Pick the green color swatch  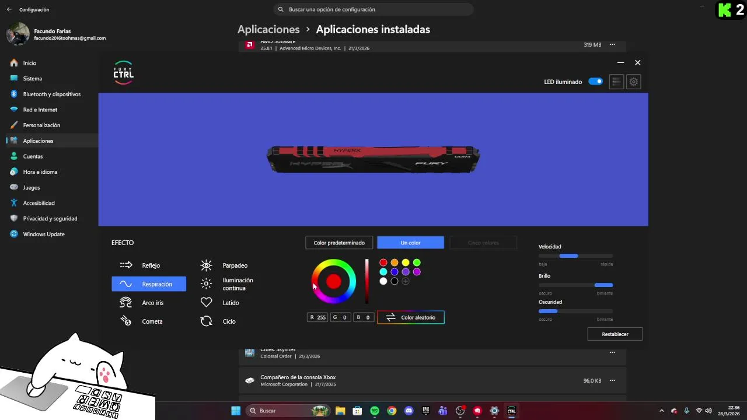[417, 262]
